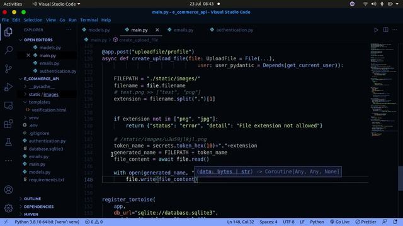Viewport: 403px width, 226px height.
Task: Open notifications bell in status bar
Action: 395,222
